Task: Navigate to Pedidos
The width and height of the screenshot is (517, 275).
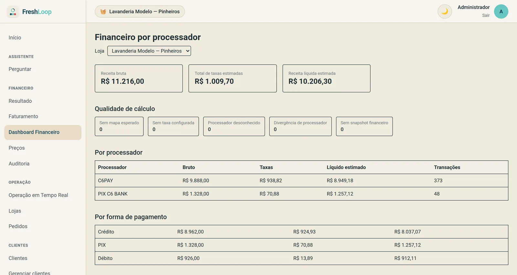Action: 18,226
